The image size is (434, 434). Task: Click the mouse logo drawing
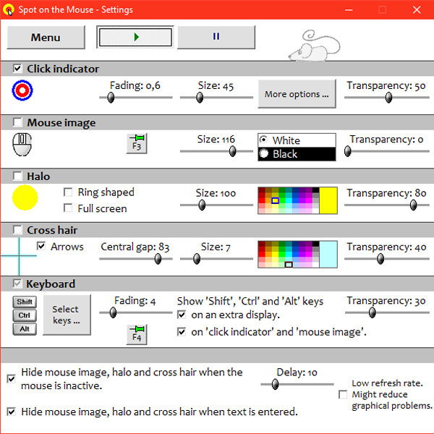(309, 46)
